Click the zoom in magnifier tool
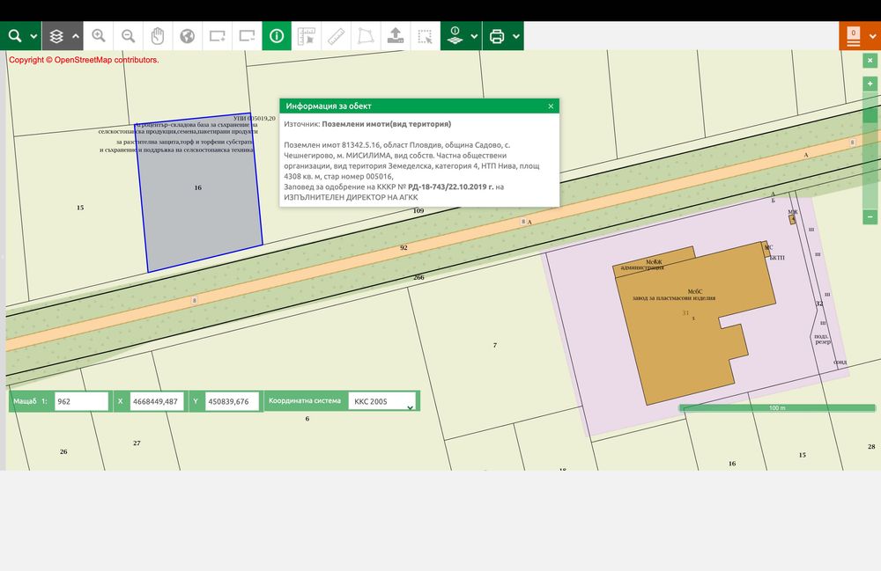 pos(99,36)
